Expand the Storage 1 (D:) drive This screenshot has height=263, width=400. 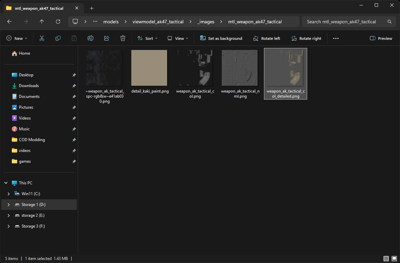pyautogui.click(x=9, y=205)
